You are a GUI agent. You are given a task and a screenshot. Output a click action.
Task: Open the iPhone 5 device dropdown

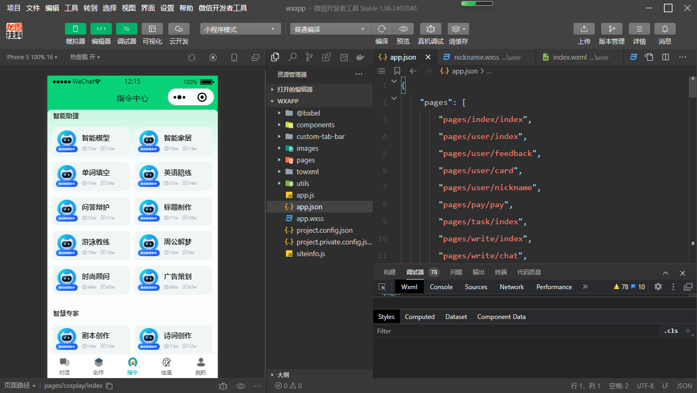[x=32, y=57]
